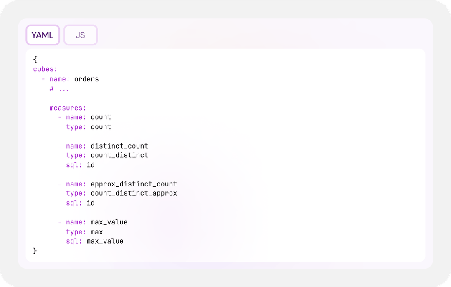
Task: Click the sql id value under distinct_count
Action: click(92, 165)
